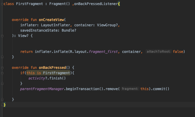Click 'onBackPressedListener' interface name
Screen dimensions: 195x117
pyautogui.click(x=96, y=4)
